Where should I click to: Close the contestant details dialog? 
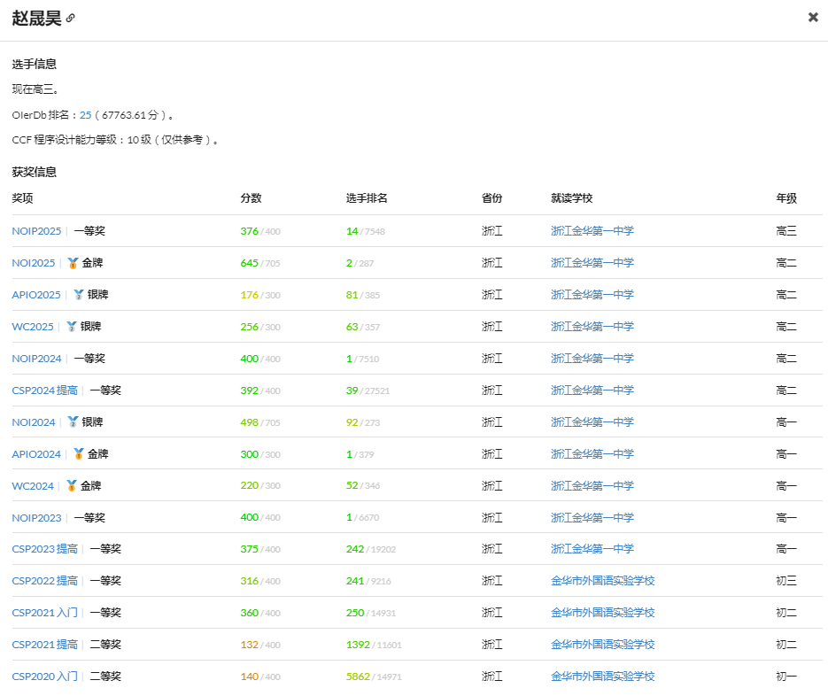(813, 17)
